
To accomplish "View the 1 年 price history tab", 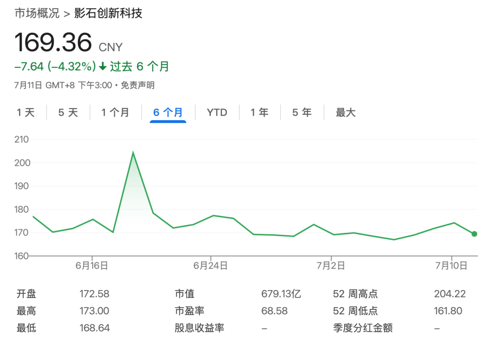I will [x=259, y=112].
